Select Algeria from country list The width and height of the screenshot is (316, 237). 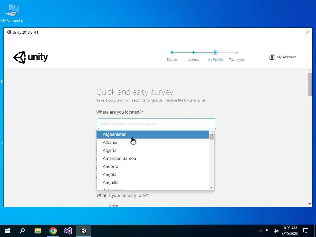152,150
